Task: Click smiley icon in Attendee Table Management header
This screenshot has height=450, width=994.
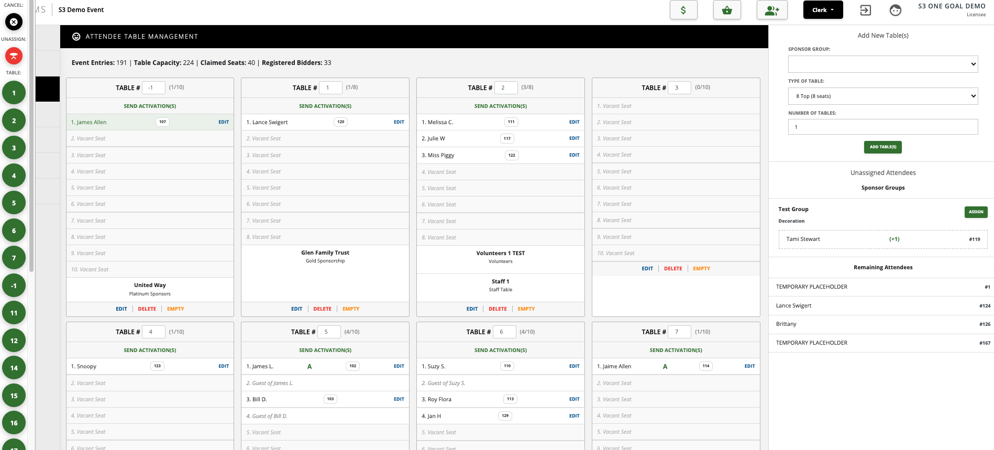Action: click(x=76, y=37)
